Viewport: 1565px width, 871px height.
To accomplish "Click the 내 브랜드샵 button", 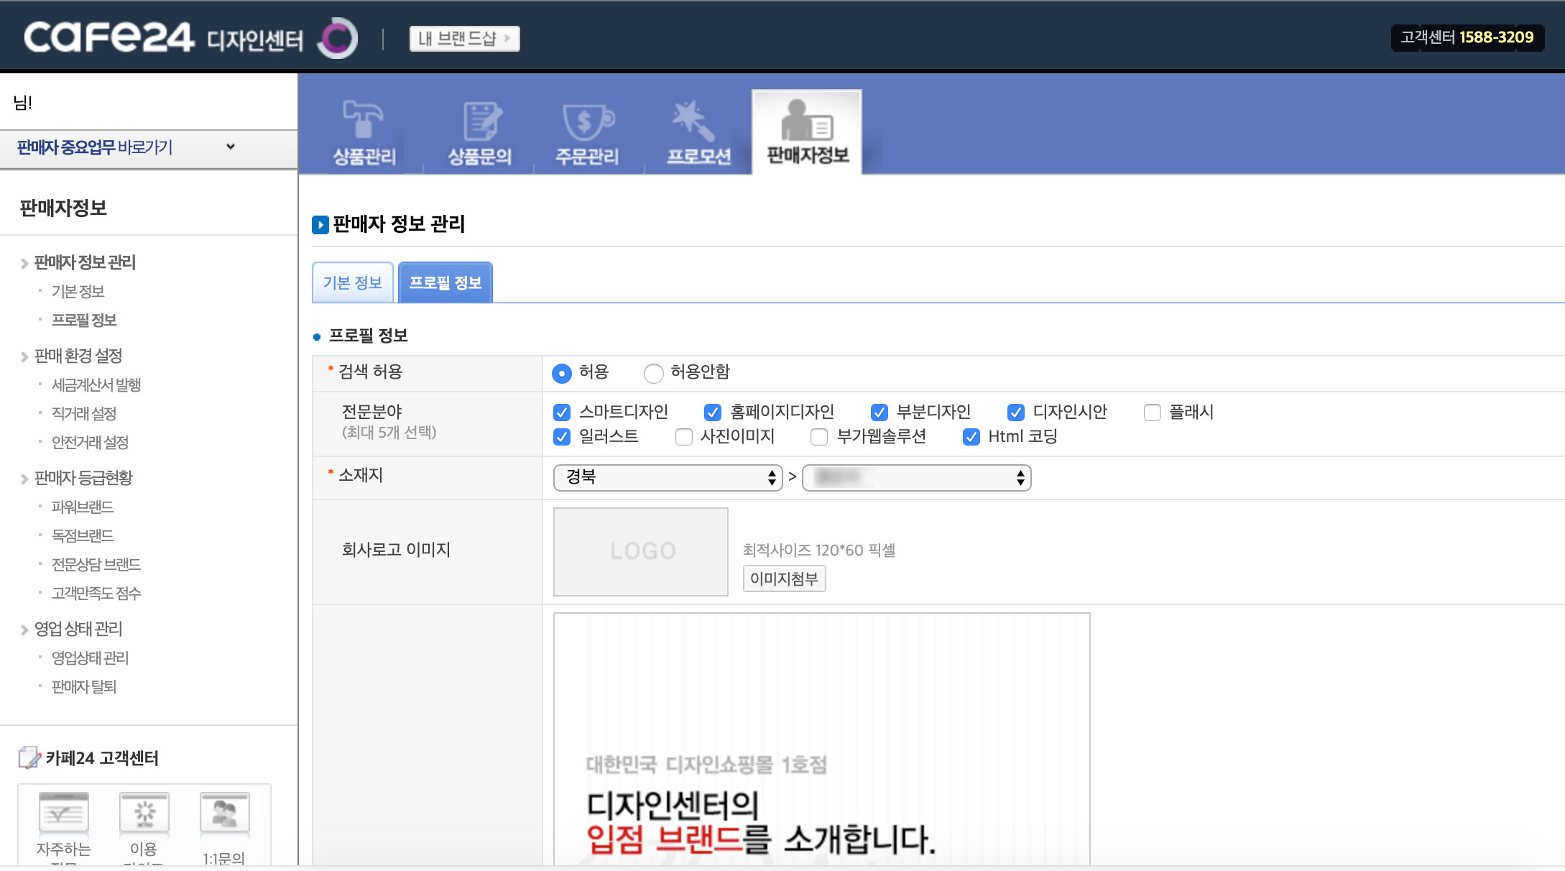I will pyautogui.click(x=464, y=38).
